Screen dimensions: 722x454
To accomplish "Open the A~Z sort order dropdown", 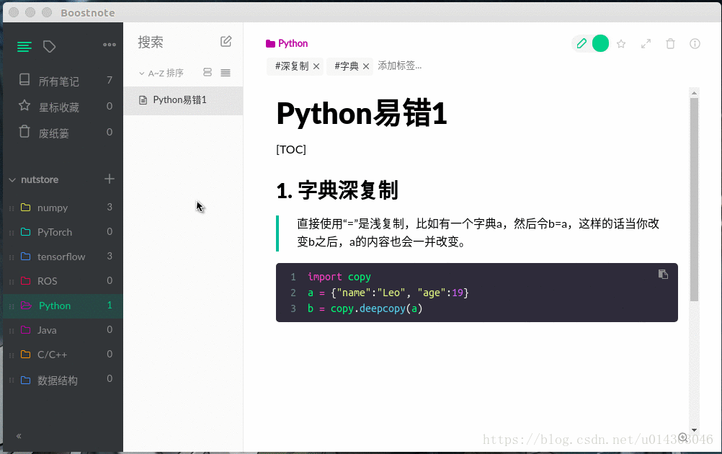I will coord(161,73).
